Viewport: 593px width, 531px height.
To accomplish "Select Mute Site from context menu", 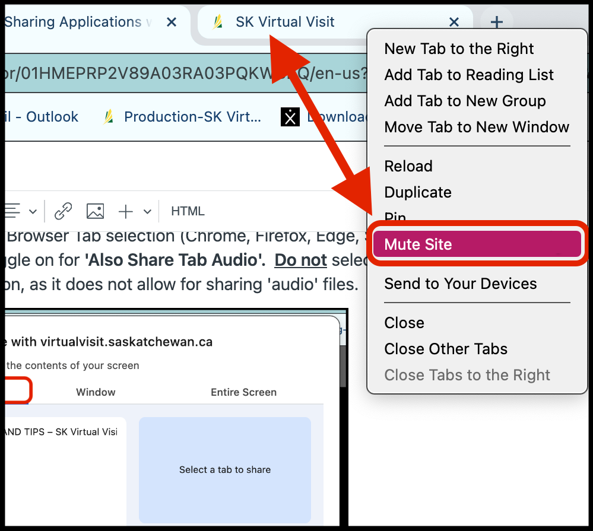I will [418, 244].
